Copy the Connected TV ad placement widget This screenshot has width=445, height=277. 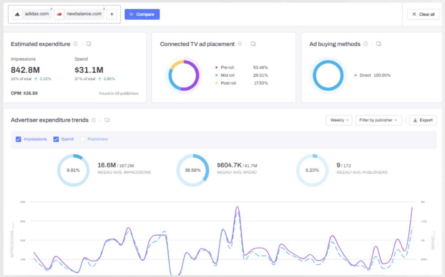point(253,44)
